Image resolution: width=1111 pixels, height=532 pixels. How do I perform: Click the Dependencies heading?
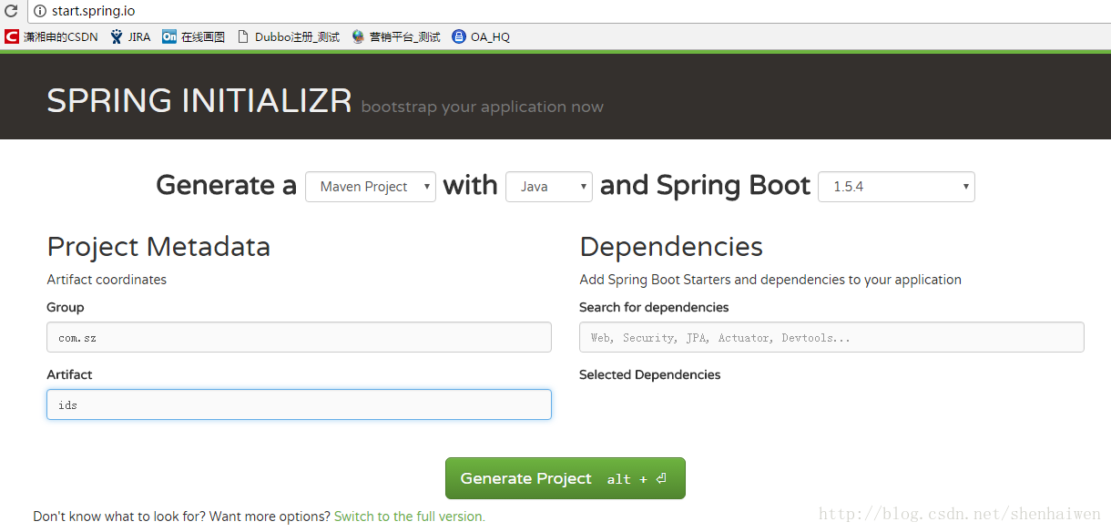click(x=671, y=247)
